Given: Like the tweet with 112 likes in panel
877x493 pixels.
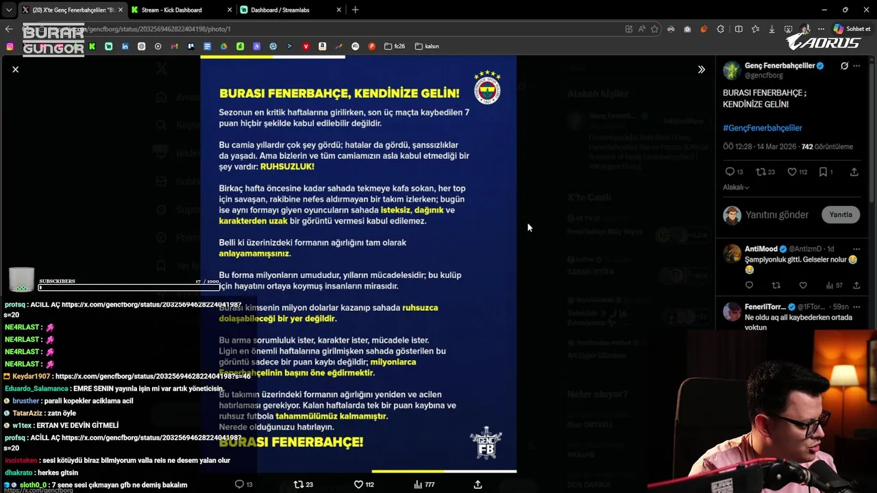Looking at the screenshot, I should click(x=791, y=172).
